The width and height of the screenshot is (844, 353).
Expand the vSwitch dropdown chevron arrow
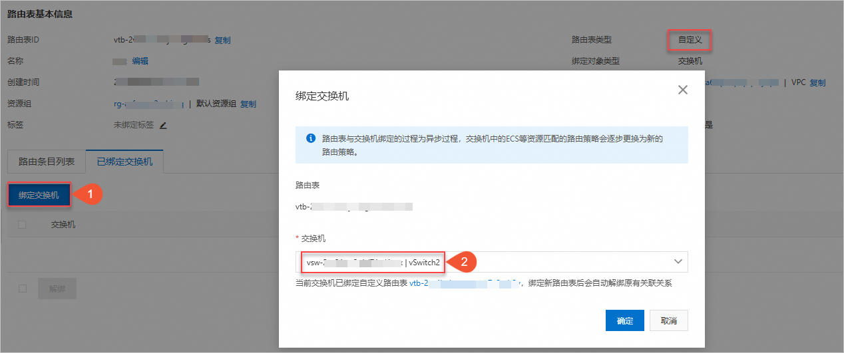click(x=678, y=262)
